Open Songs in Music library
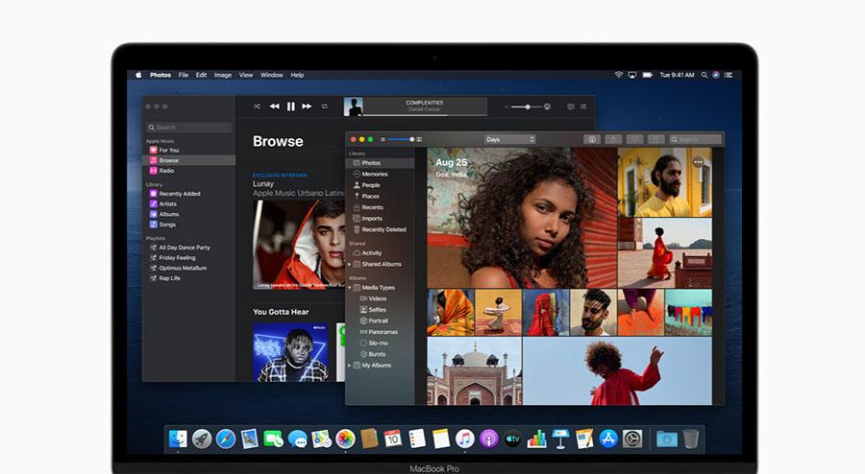Screen dimensions: 865x474 click(x=188, y=225)
